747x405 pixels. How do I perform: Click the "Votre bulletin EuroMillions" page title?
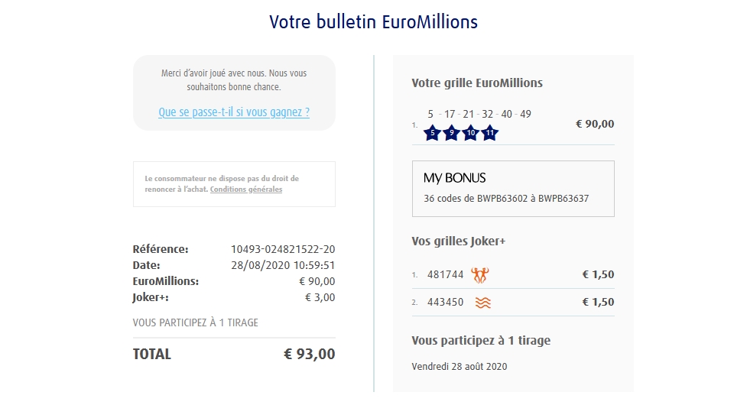(x=373, y=22)
